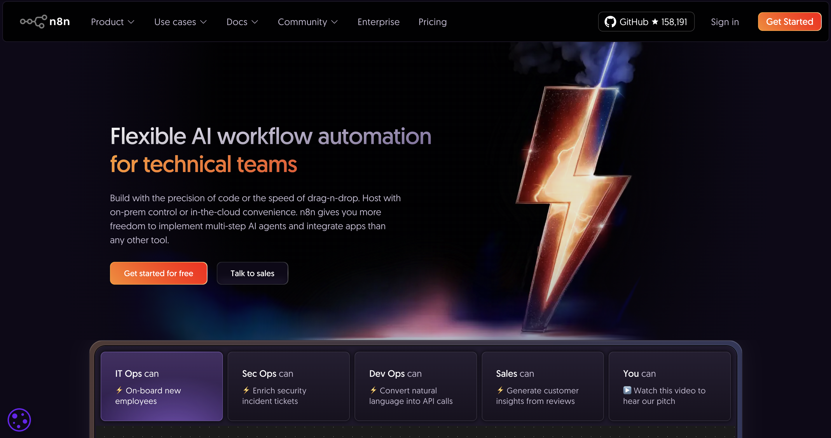This screenshot has height=438, width=831.
Task: Click the GitHub octocat icon
Action: (611, 21)
